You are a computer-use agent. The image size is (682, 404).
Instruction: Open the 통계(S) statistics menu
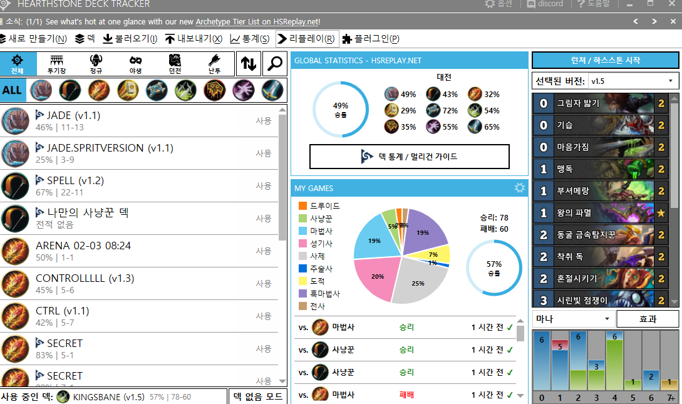tap(250, 39)
